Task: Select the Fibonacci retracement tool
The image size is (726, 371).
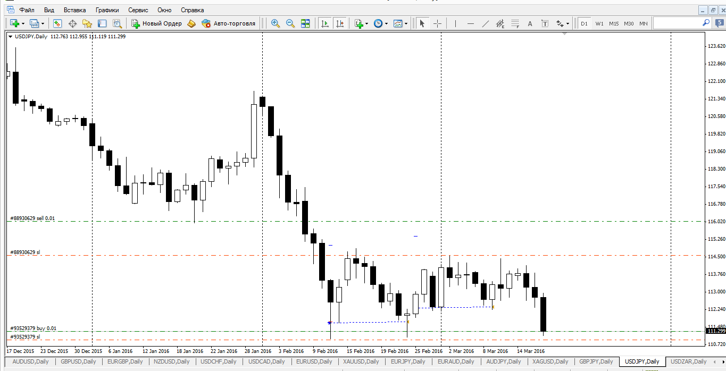Action: pyautogui.click(x=515, y=23)
